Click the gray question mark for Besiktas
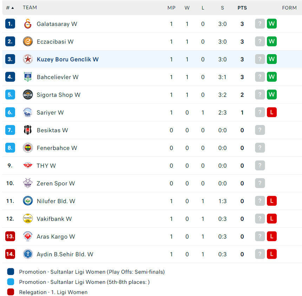Screen dimensions: 302x296 coord(260,130)
